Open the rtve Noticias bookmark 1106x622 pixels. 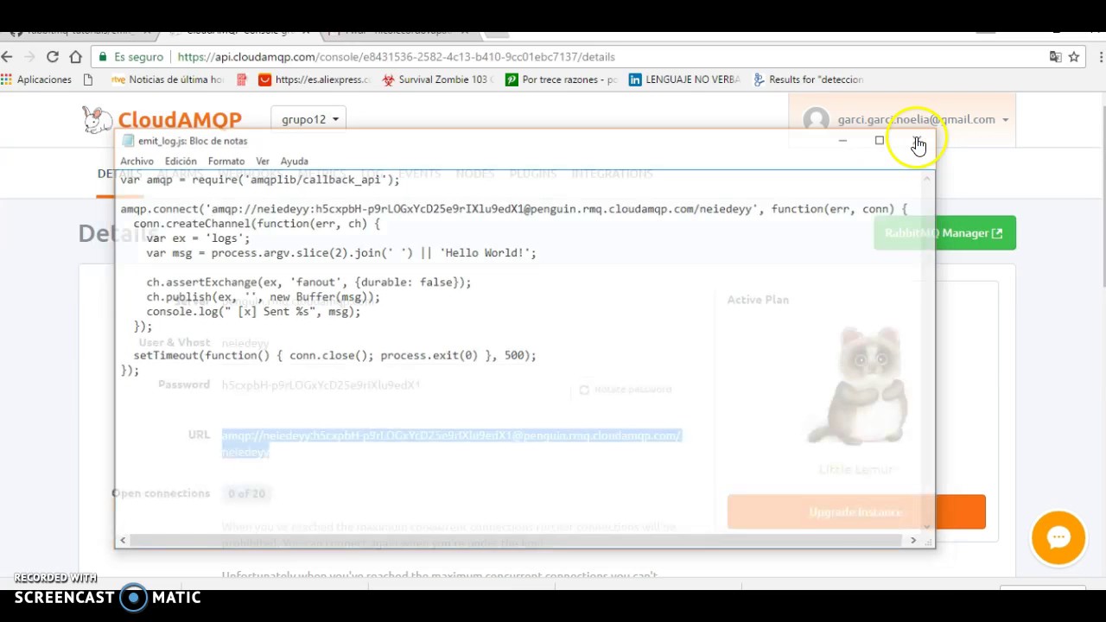pos(168,79)
